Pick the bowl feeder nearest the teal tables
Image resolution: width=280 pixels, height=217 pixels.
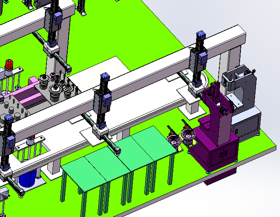pos(174,140)
